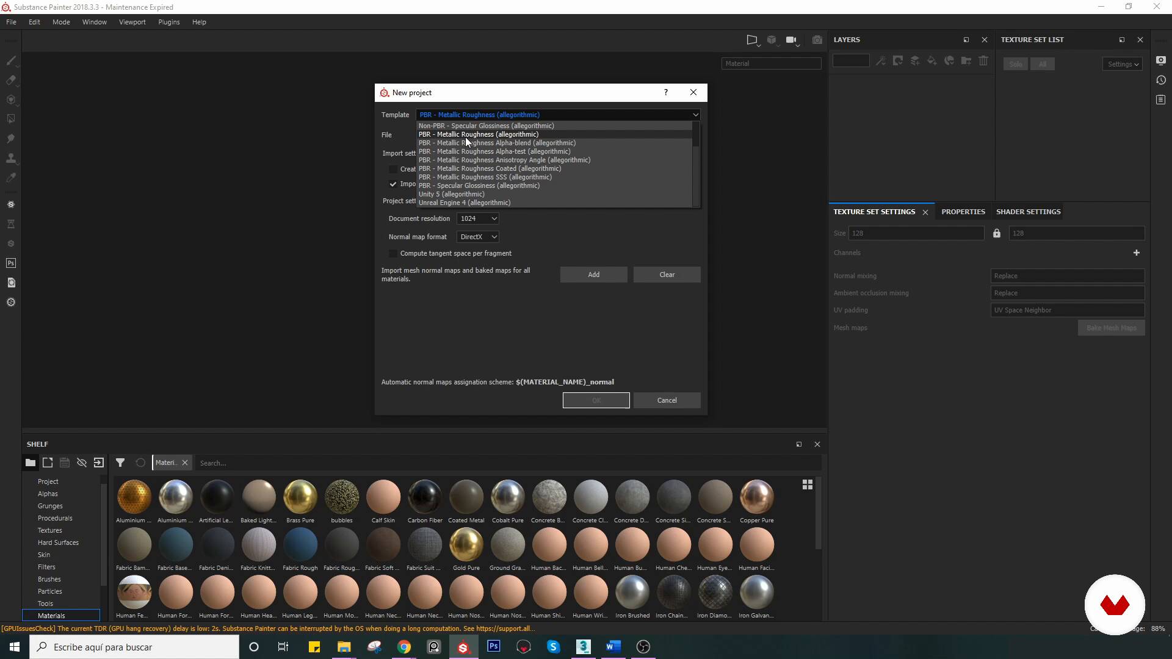The image size is (1172, 659).
Task: Pick the Copper Pure material swatch
Action: (x=756, y=496)
